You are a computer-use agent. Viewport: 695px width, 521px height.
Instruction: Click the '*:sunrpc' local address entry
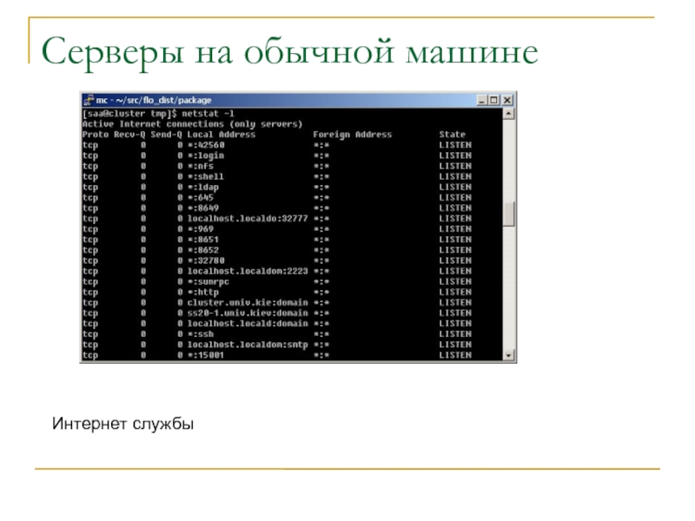tap(208, 281)
